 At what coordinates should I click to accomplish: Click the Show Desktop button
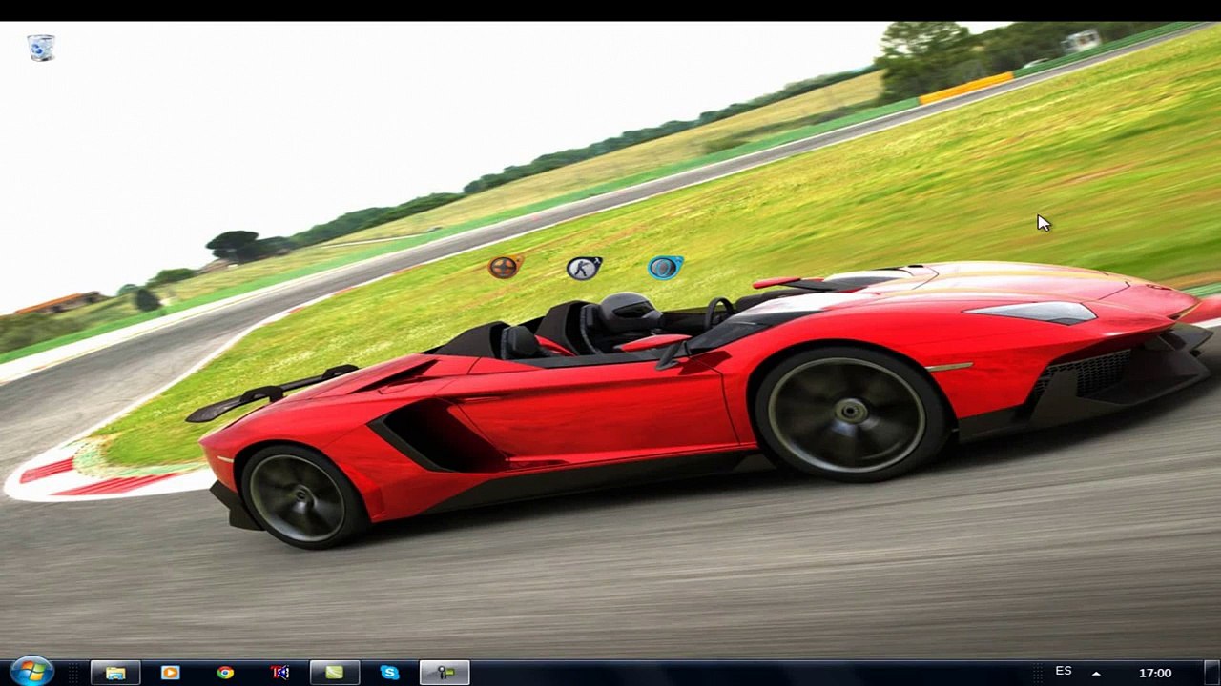[1211, 673]
